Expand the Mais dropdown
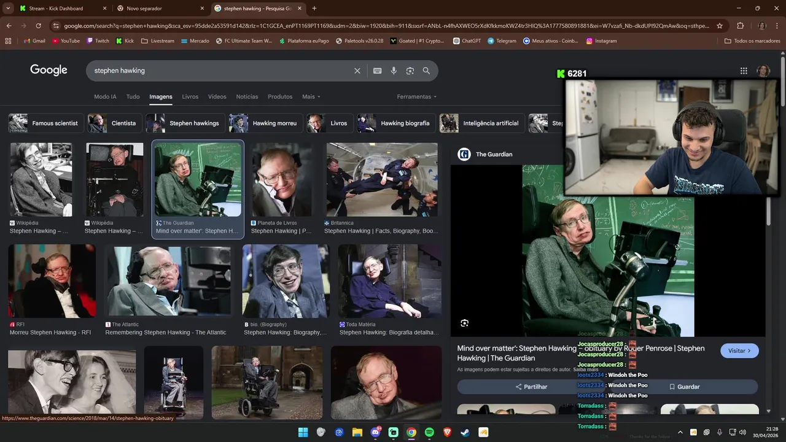Image resolution: width=786 pixels, height=442 pixels. click(x=311, y=97)
